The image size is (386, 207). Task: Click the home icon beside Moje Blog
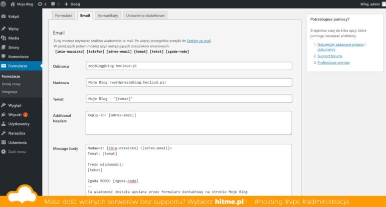coord(13,4)
